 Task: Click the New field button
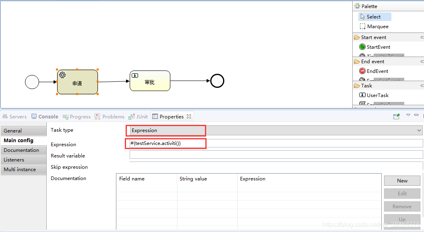click(x=402, y=180)
